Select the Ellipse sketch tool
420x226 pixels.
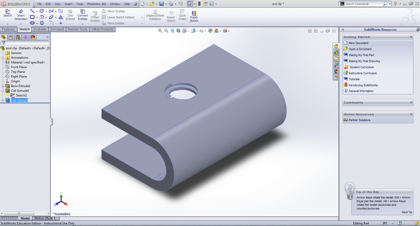51,17
